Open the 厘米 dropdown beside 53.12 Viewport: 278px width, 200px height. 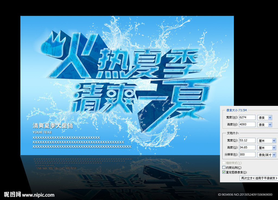[267, 141]
